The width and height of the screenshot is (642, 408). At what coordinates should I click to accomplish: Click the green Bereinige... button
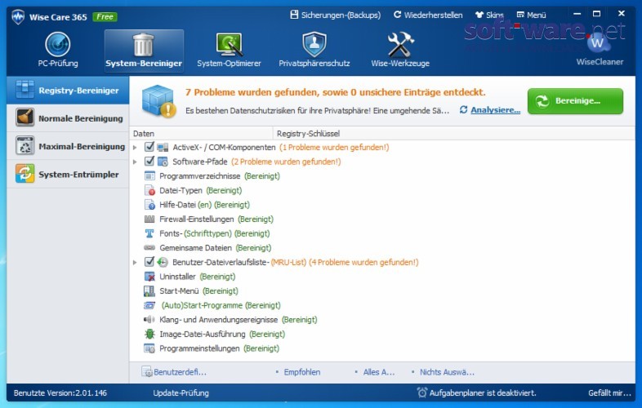575,101
